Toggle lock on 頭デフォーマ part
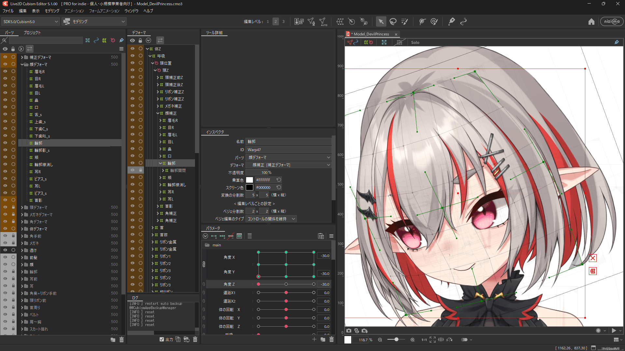This screenshot has width=625, height=351. (13, 207)
